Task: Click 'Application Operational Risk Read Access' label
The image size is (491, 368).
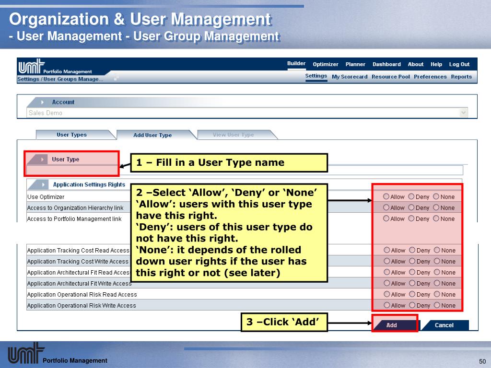Action: pyautogui.click(x=82, y=295)
